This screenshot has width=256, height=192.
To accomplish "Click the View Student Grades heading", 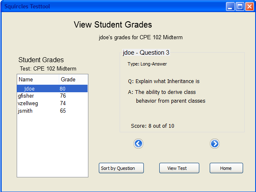I will tap(113, 25).
